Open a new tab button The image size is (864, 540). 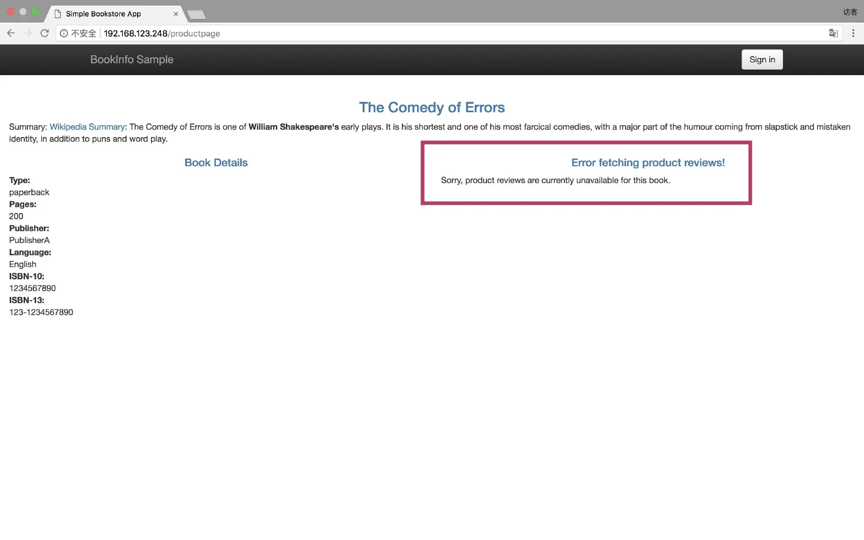click(x=197, y=15)
